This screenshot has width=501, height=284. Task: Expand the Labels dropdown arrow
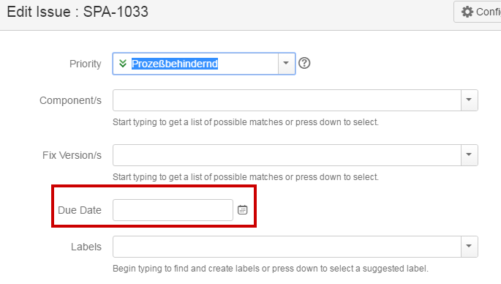click(469, 247)
